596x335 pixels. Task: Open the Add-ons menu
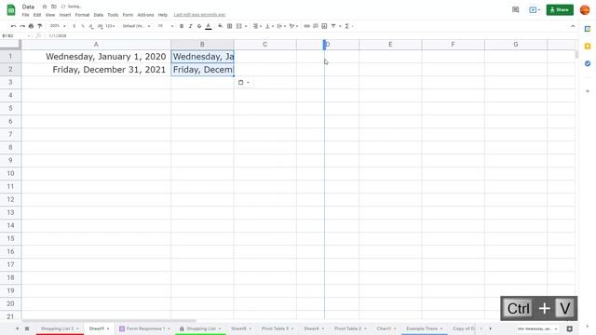pyautogui.click(x=145, y=15)
